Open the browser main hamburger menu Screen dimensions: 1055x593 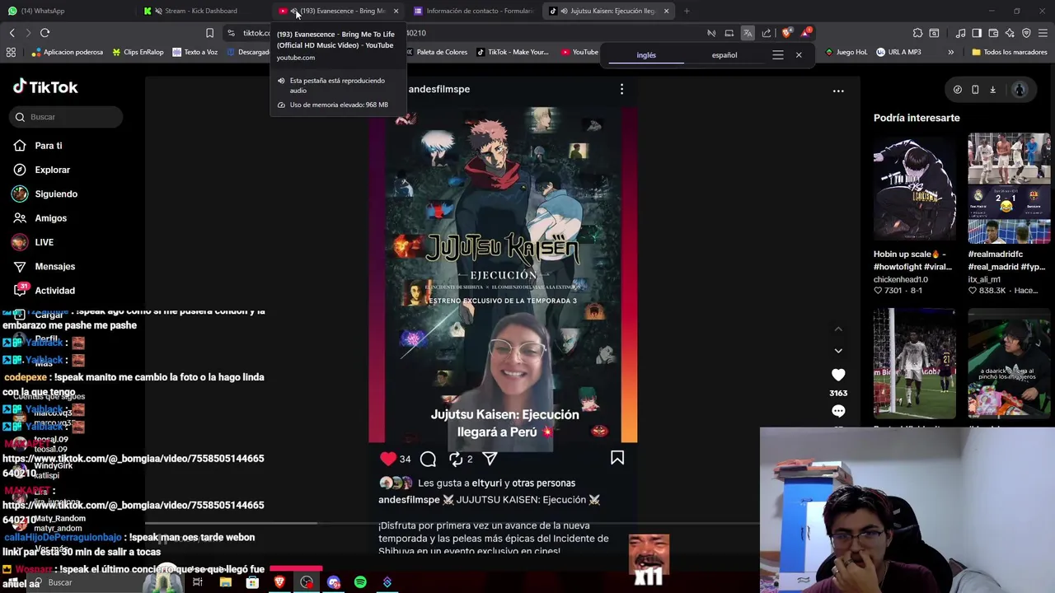1043,33
